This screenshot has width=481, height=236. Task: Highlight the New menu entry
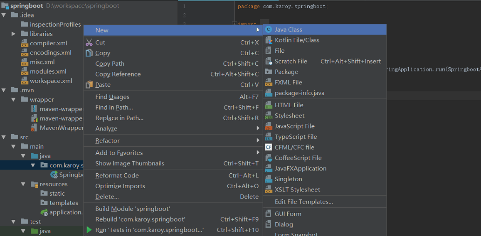[x=173, y=30]
